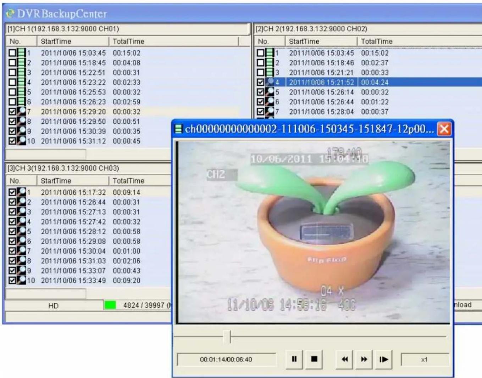This screenshot has width=482, height=378.
Task: Click the green HD status indicator
Action: pyautogui.click(x=110, y=305)
